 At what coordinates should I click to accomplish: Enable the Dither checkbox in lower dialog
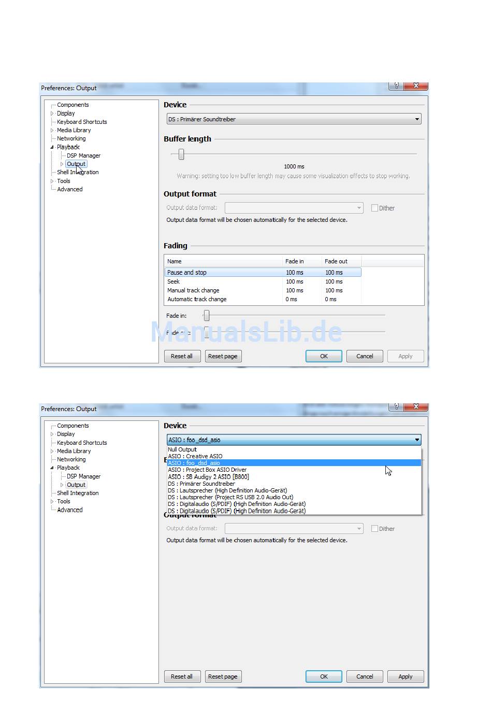pyautogui.click(x=374, y=529)
